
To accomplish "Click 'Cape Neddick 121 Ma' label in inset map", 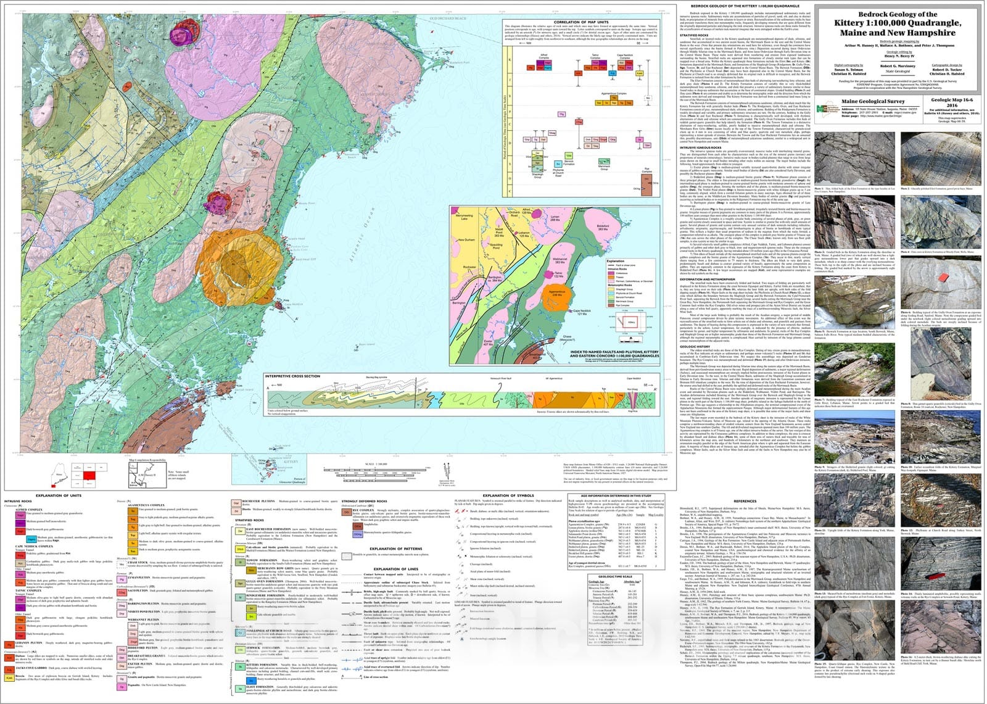I will pos(582,312).
